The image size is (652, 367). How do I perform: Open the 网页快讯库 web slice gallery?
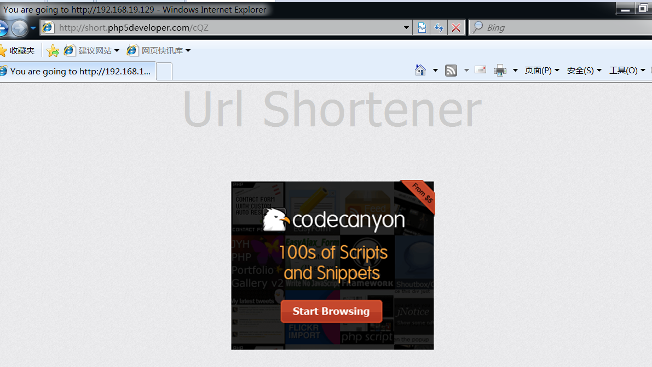coord(155,51)
